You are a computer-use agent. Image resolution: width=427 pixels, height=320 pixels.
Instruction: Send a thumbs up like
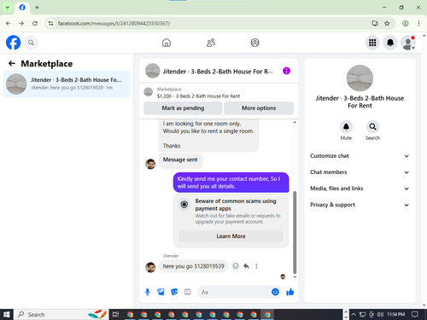tap(290, 292)
